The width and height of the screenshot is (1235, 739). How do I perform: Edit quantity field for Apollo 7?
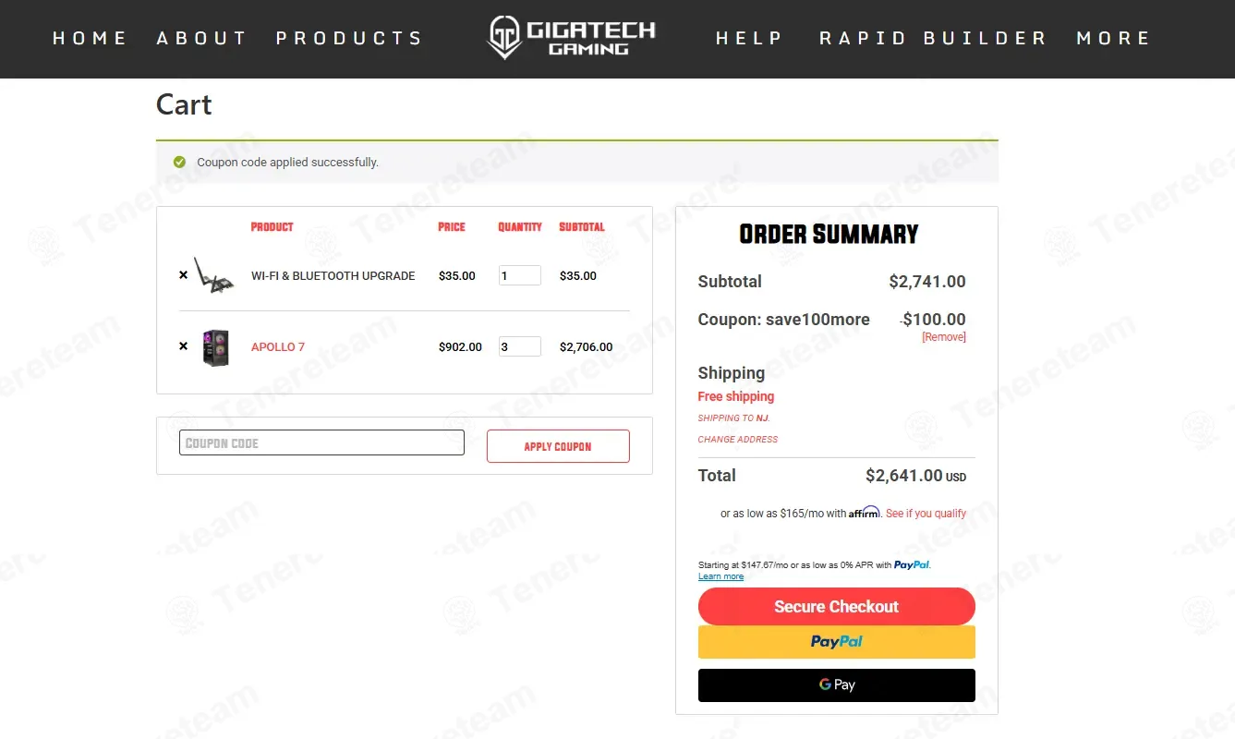pyautogui.click(x=520, y=346)
